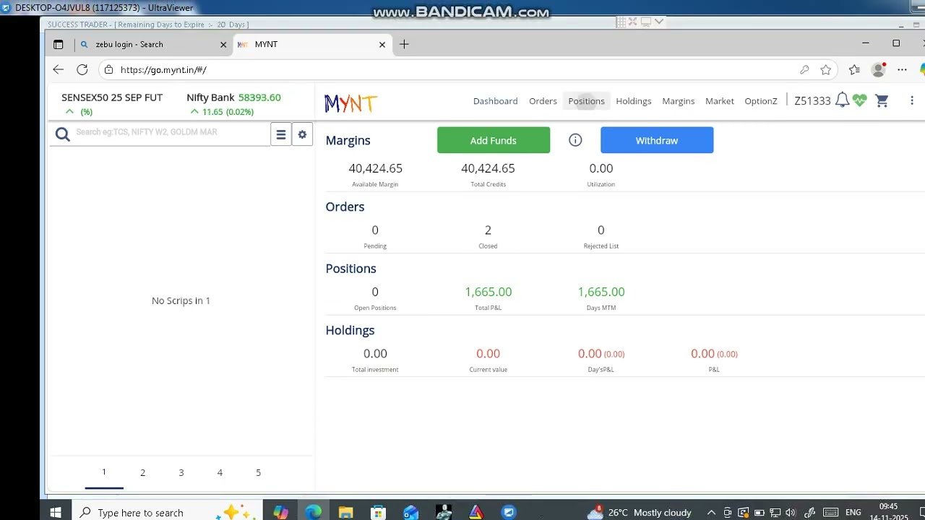Click the Nifty Bank 58393.60 ticker
The width and height of the screenshot is (925, 520).
pos(233,97)
